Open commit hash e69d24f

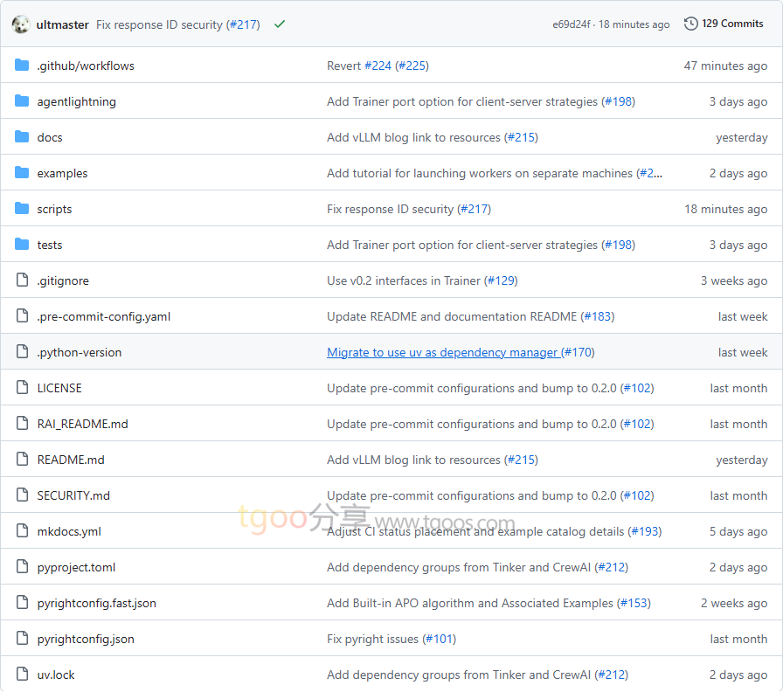[571, 24]
